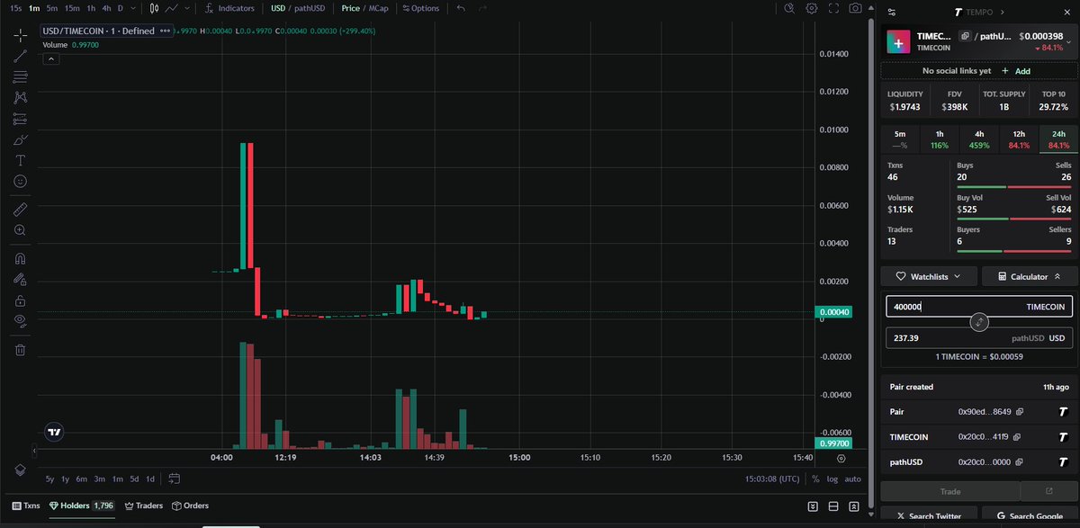1080x528 pixels.
Task: Open the Orders tab
Action: pos(191,506)
